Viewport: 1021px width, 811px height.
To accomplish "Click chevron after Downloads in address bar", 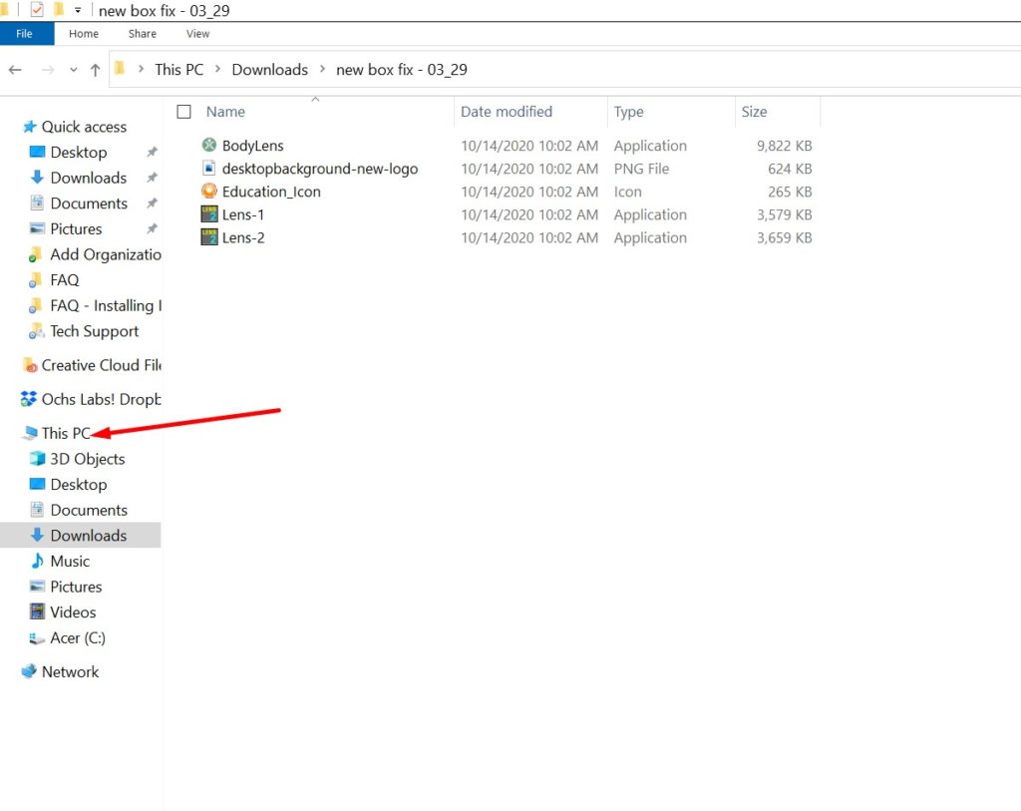I will (x=322, y=70).
